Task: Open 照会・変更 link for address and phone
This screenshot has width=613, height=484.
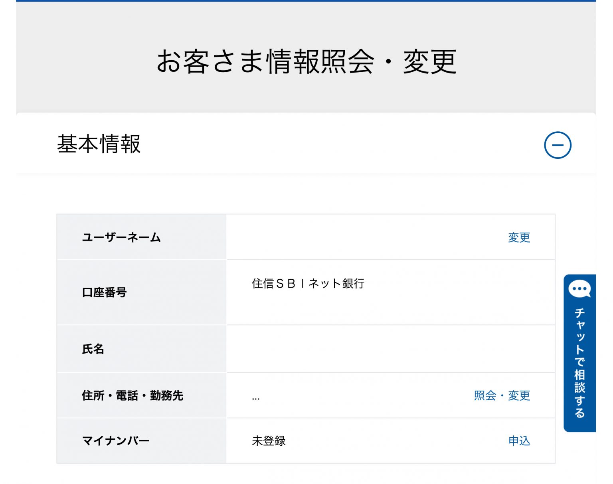Action: 502,395
